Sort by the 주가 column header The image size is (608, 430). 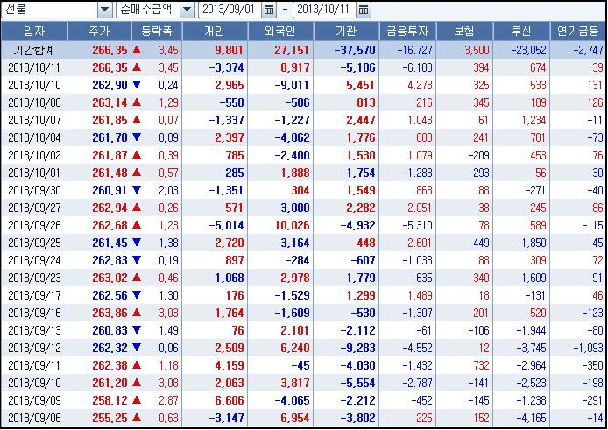click(99, 31)
